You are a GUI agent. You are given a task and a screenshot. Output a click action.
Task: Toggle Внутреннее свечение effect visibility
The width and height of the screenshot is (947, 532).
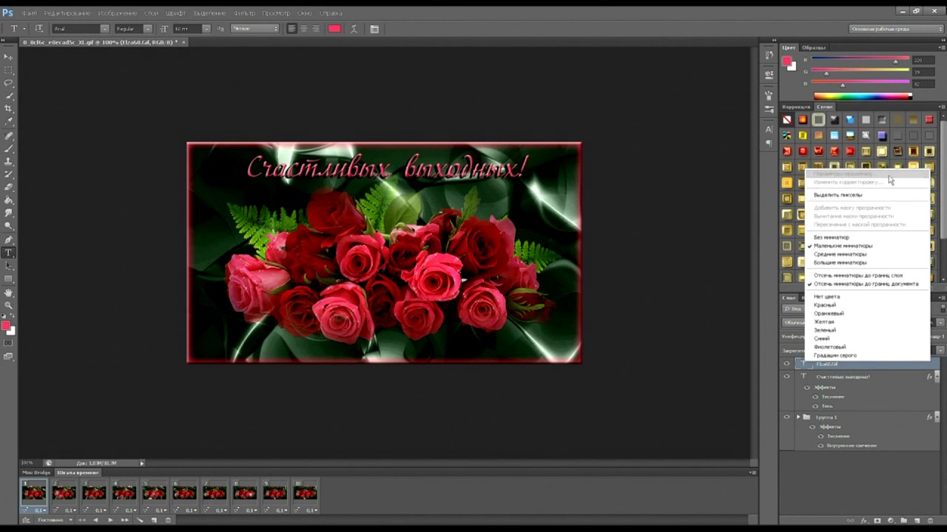click(x=820, y=446)
